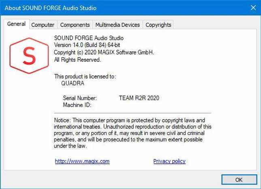Switch to the General tab
This screenshot has height=189, width=261.
[x=17, y=24]
